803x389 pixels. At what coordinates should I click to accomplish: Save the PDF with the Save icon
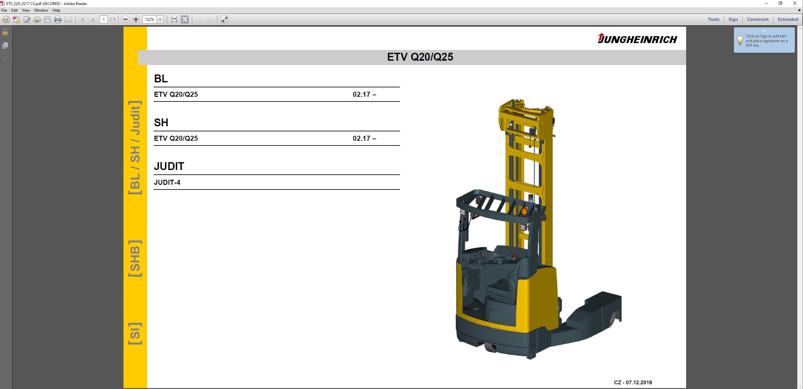coord(47,19)
